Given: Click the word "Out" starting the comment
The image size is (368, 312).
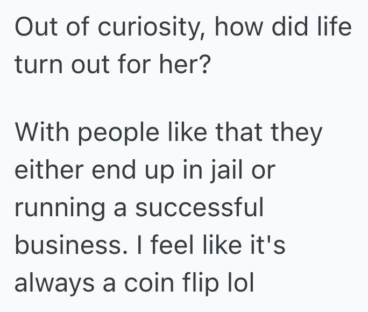Looking at the screenshot, I should click(34, 28).
